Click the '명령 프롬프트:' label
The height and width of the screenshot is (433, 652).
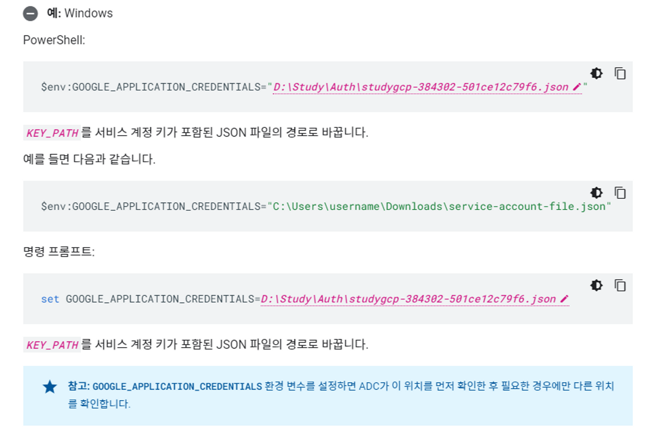coord(59,252)
